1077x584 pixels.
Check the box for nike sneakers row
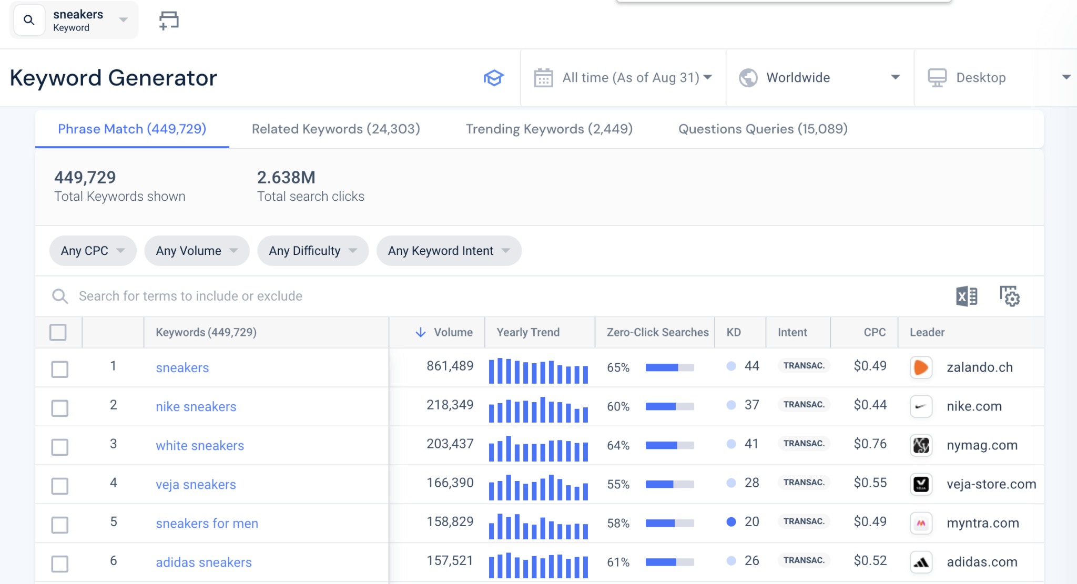tap(60, 408)
